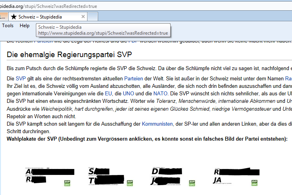The width and height of the screenshot is (292, 195).
Task: Click the text 'Repetoir an Worten auch nicht.'
Action: [x=41, y=116]
